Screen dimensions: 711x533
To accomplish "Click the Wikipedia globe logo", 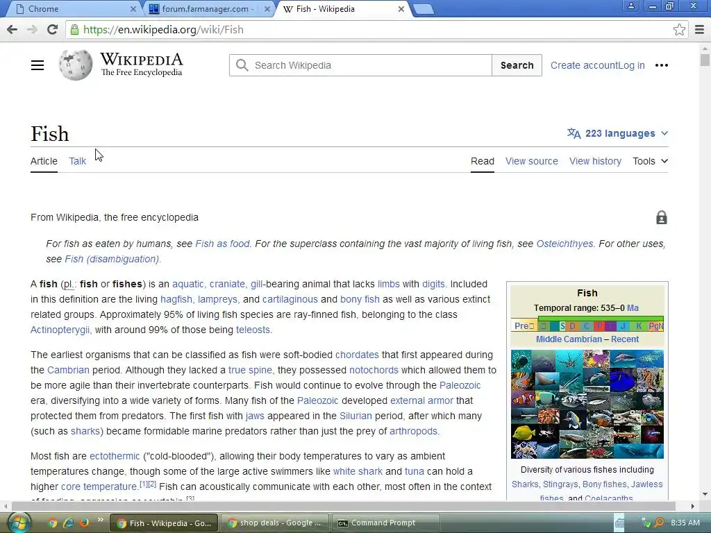I will tap(76, 65).
